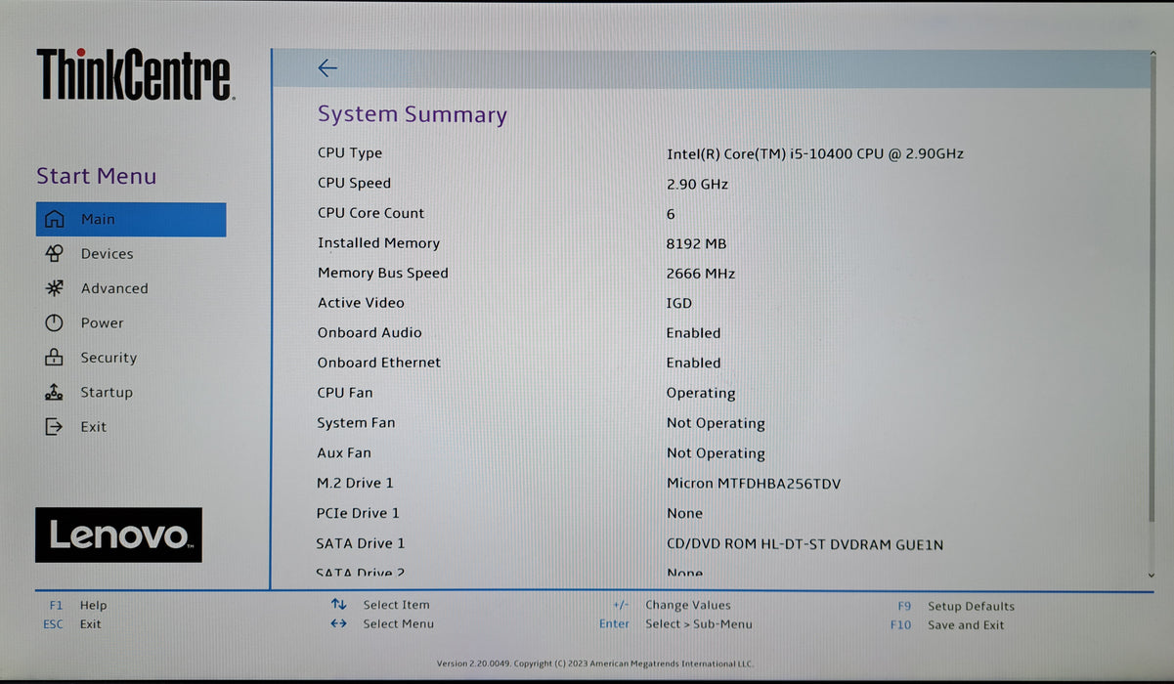Select the Onboard Ethernet label
Screen dimensions: 1174x684
coord(378,363)
